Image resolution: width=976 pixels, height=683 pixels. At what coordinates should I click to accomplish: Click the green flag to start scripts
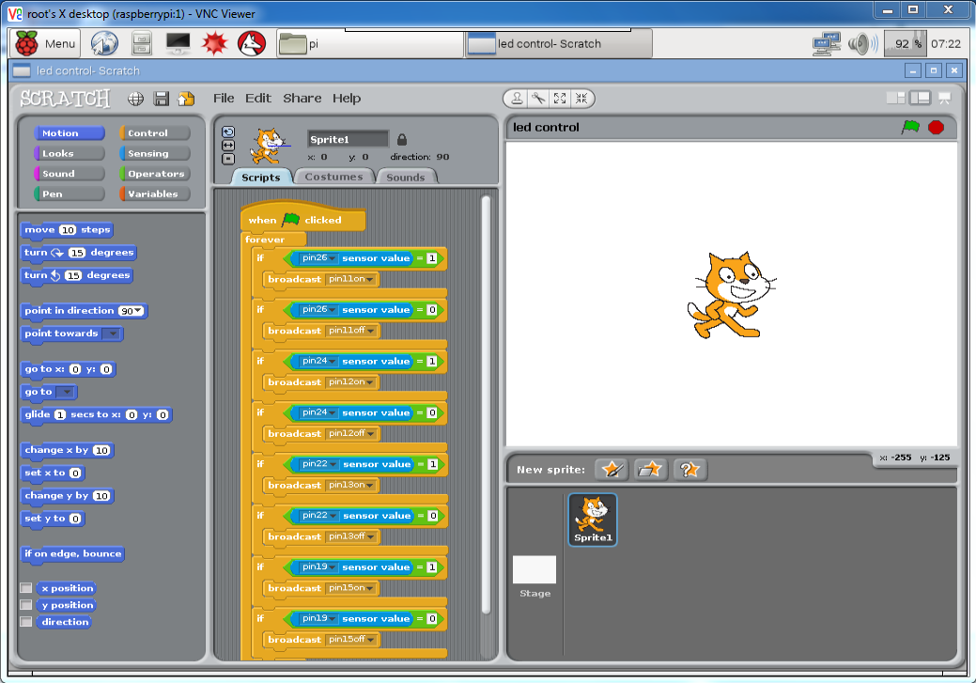[x=909, y=128]
